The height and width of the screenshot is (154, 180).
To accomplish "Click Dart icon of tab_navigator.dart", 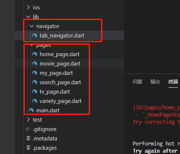I will tap(35, 35).
